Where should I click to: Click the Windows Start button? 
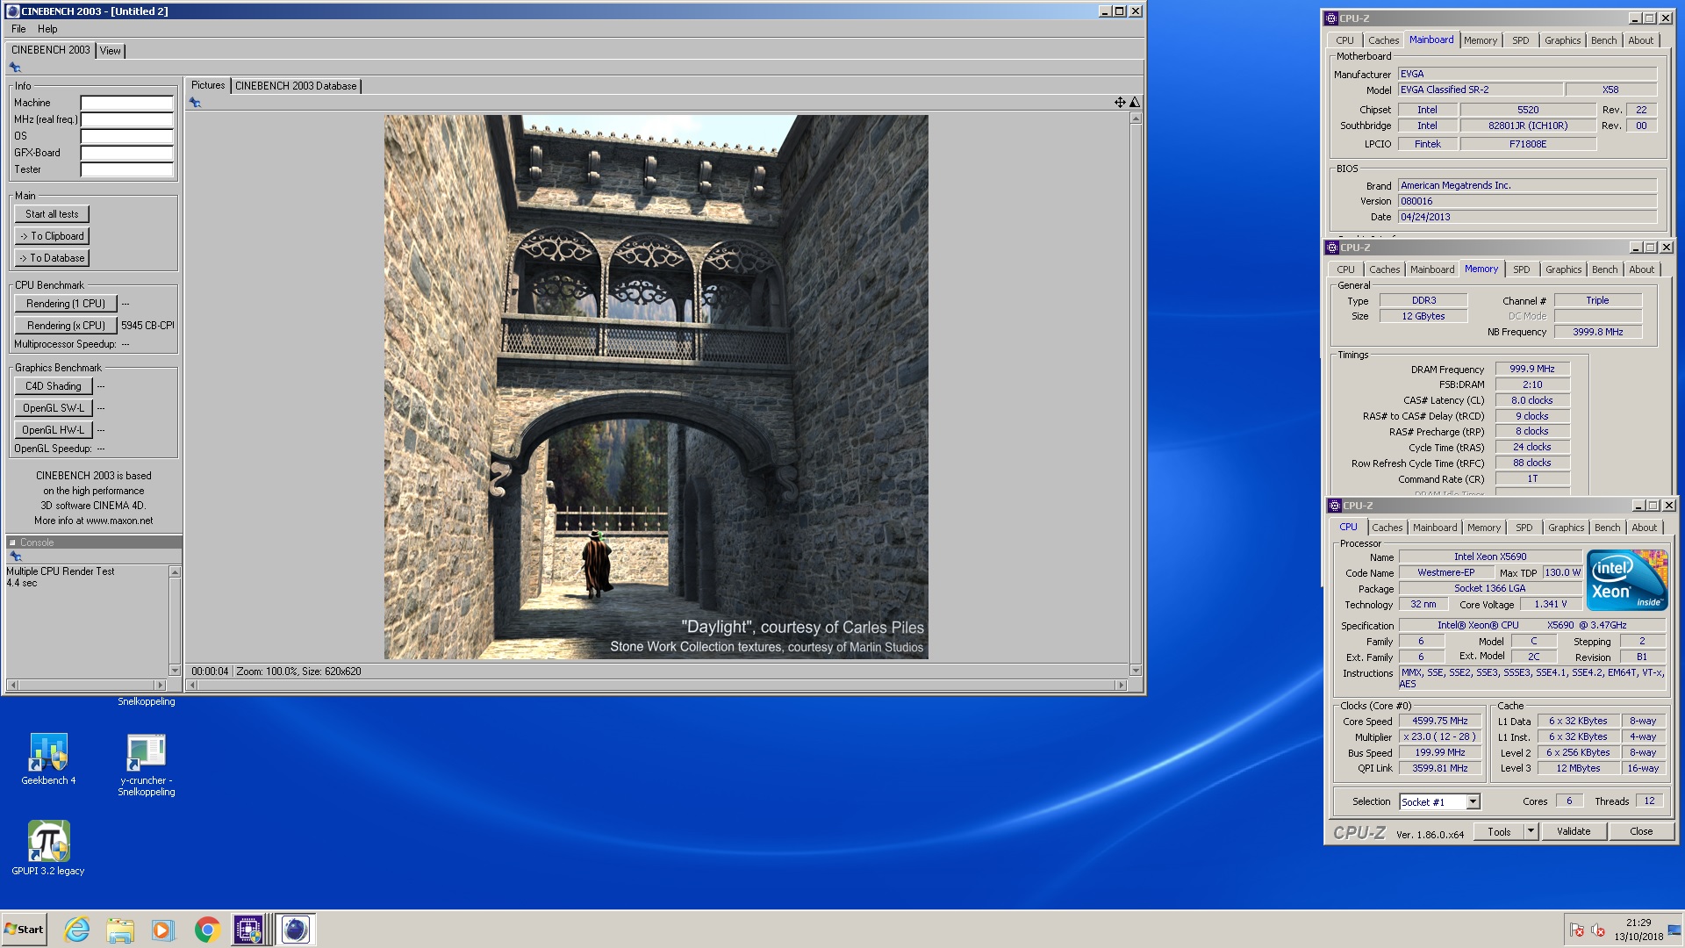click(25, 930)
